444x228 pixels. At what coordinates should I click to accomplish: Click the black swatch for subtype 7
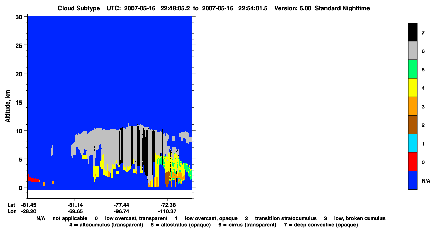(413, 32)
